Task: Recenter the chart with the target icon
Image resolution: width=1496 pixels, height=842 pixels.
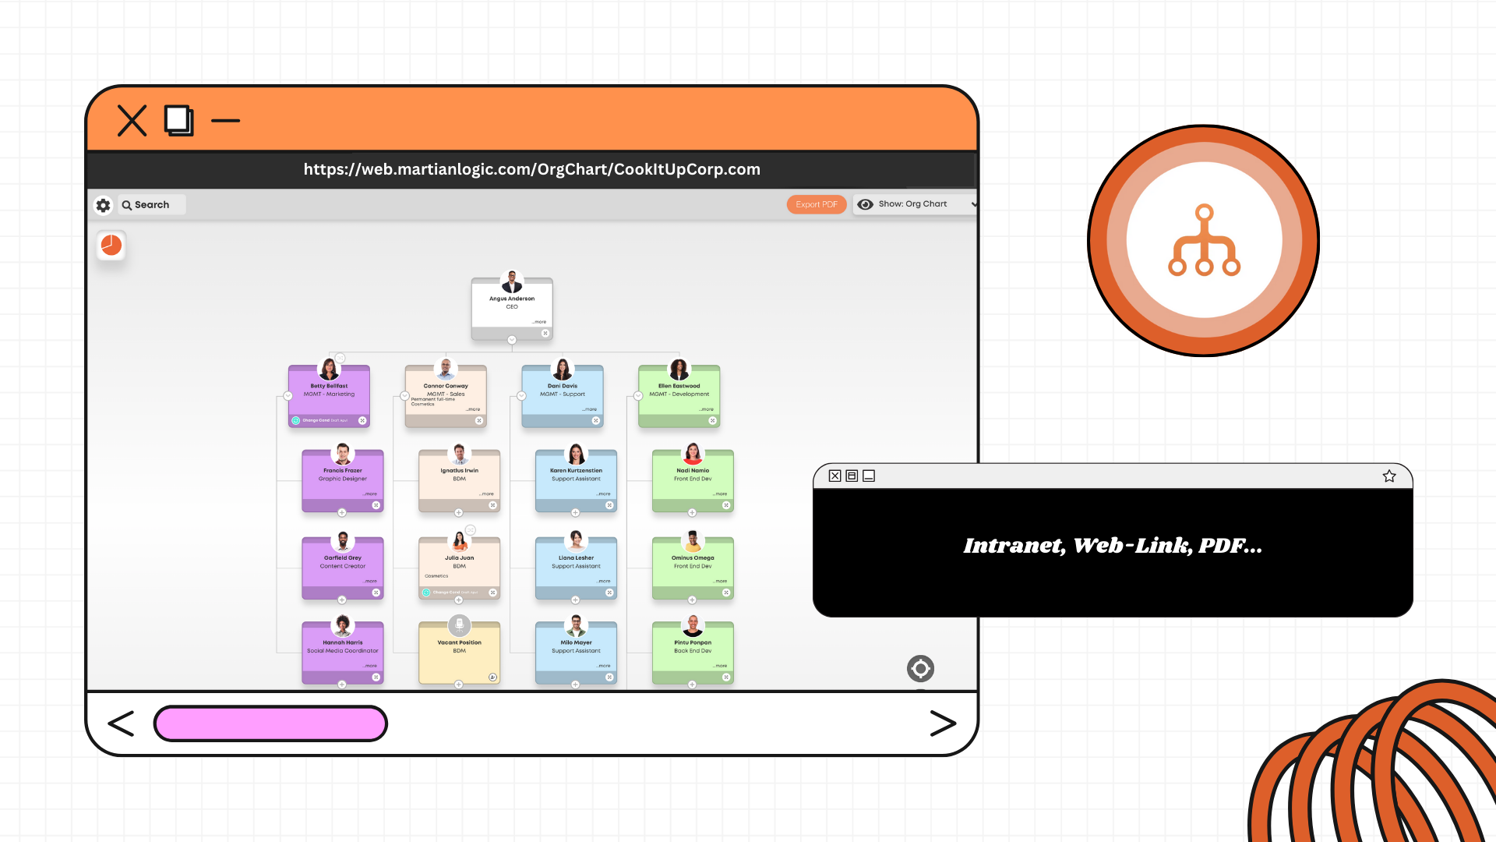Action: point(920,668)
